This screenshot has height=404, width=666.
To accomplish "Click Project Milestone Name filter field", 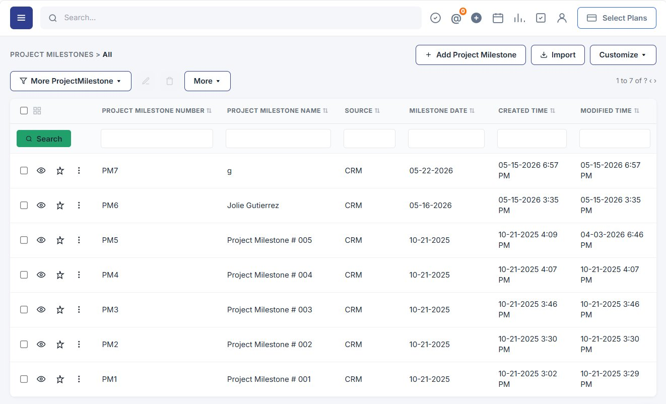I will (278, 139).
